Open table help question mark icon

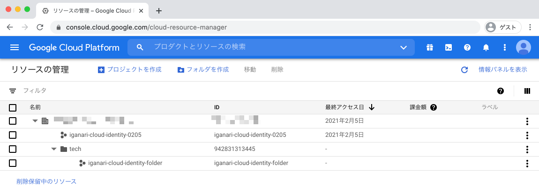(501, 91)
